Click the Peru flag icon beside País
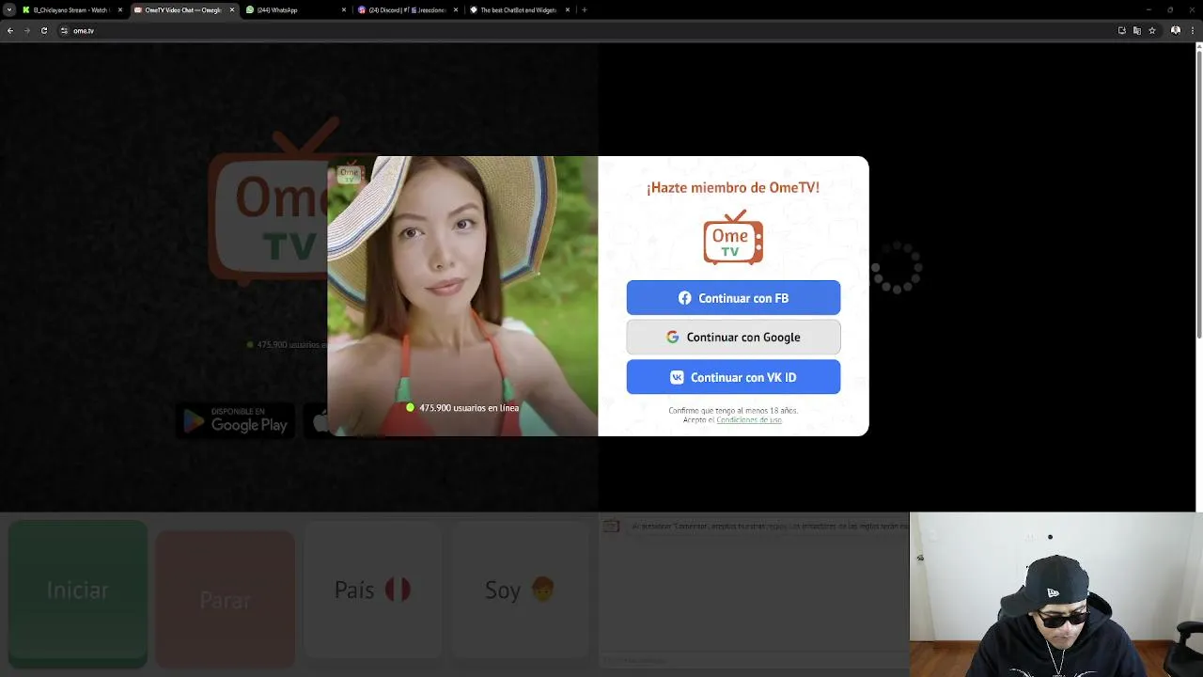Viewport: 1203px width, 677px height. (398, 590)
